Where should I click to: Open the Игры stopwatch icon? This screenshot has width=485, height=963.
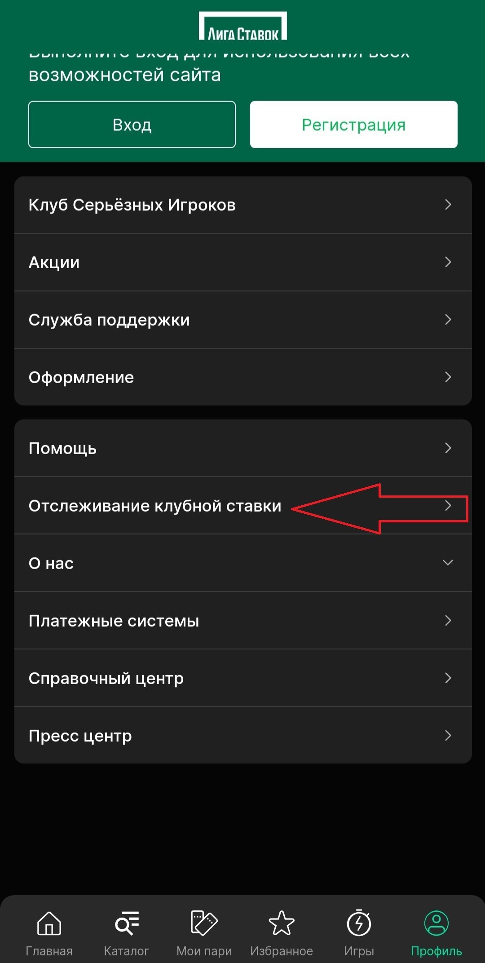pos(359,923)
